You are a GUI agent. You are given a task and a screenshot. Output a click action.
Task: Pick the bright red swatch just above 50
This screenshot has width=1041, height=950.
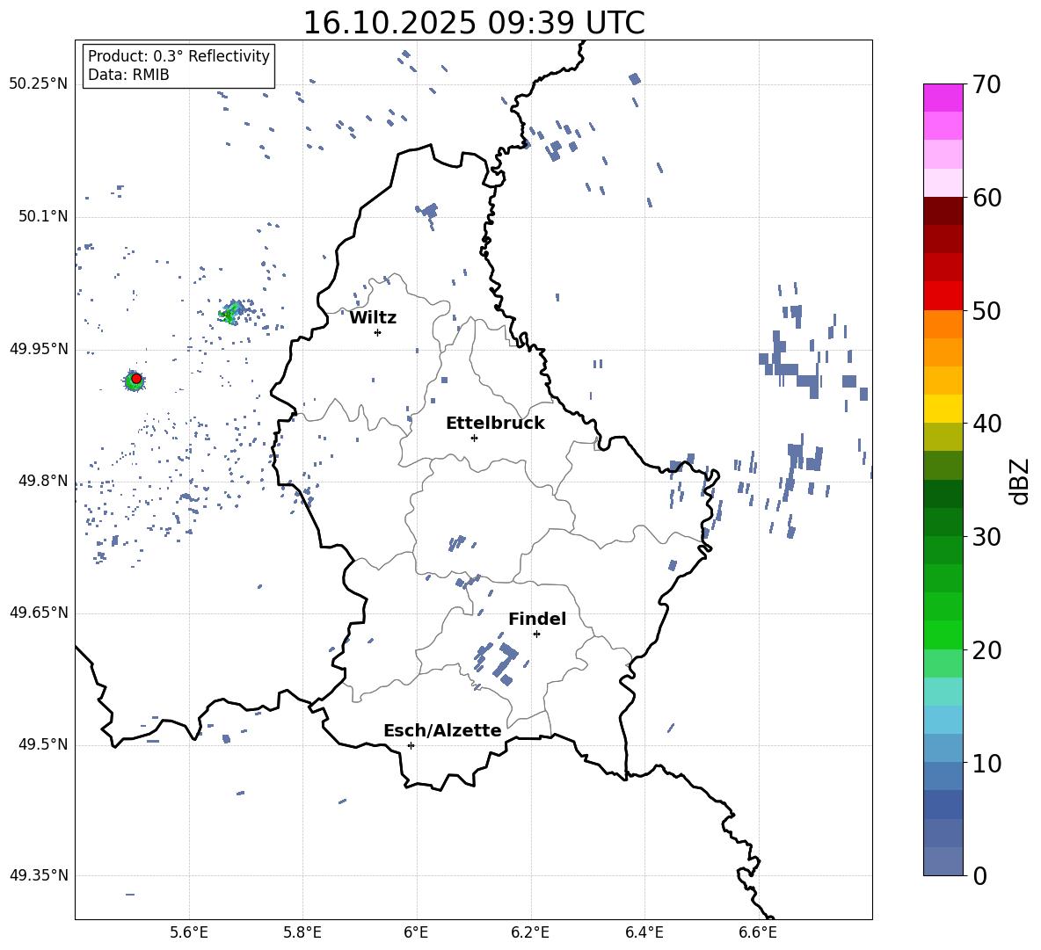pos(943,296)
